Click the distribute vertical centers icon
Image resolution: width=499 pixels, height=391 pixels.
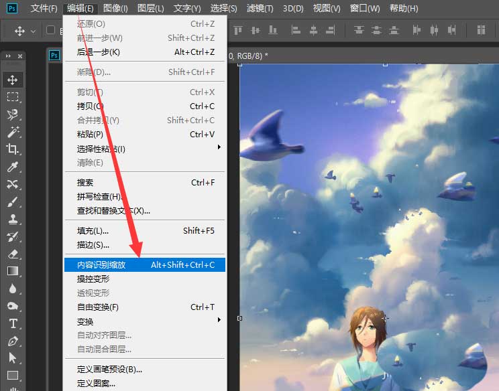click(x=376, y=30)
